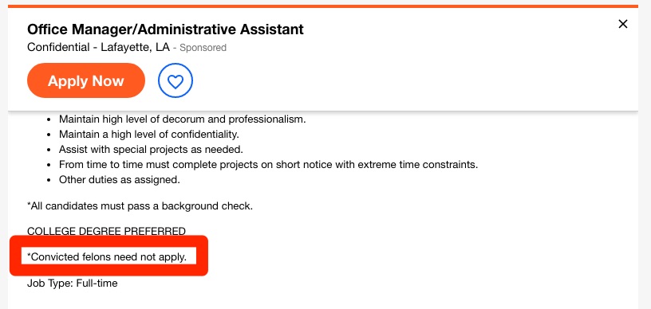Select the COLLEGE DEGREE PREFERRED text

[106, 231]
